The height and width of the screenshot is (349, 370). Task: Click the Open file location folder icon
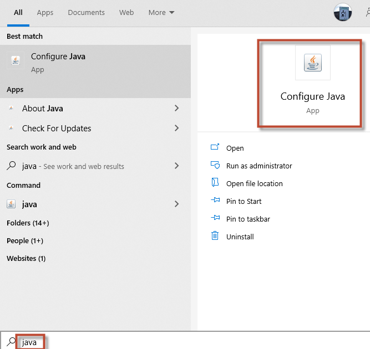point(215,182)
